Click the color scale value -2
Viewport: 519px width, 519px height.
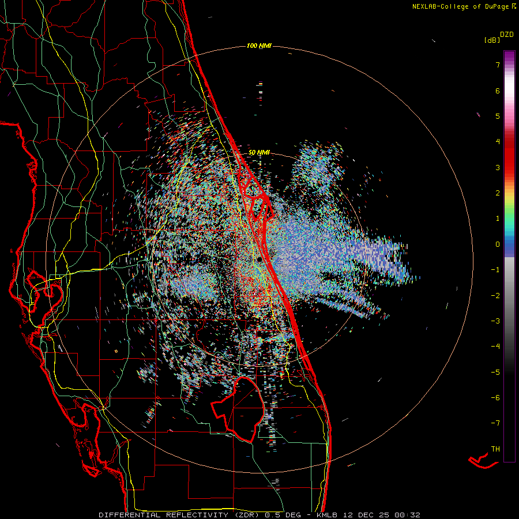pos(495,296)
